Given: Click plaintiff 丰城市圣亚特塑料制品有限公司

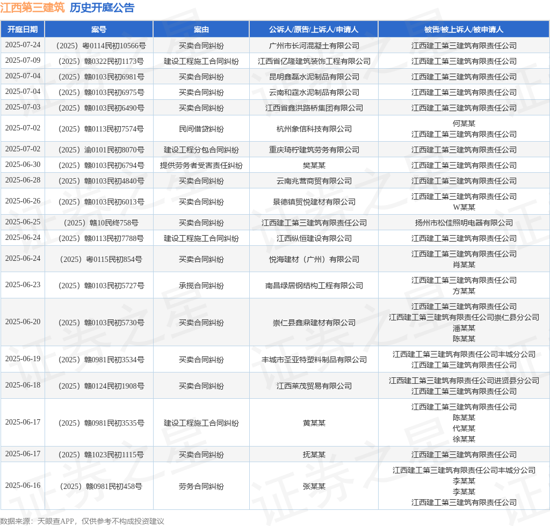Looking at the screenshot, I should (314, 360).
